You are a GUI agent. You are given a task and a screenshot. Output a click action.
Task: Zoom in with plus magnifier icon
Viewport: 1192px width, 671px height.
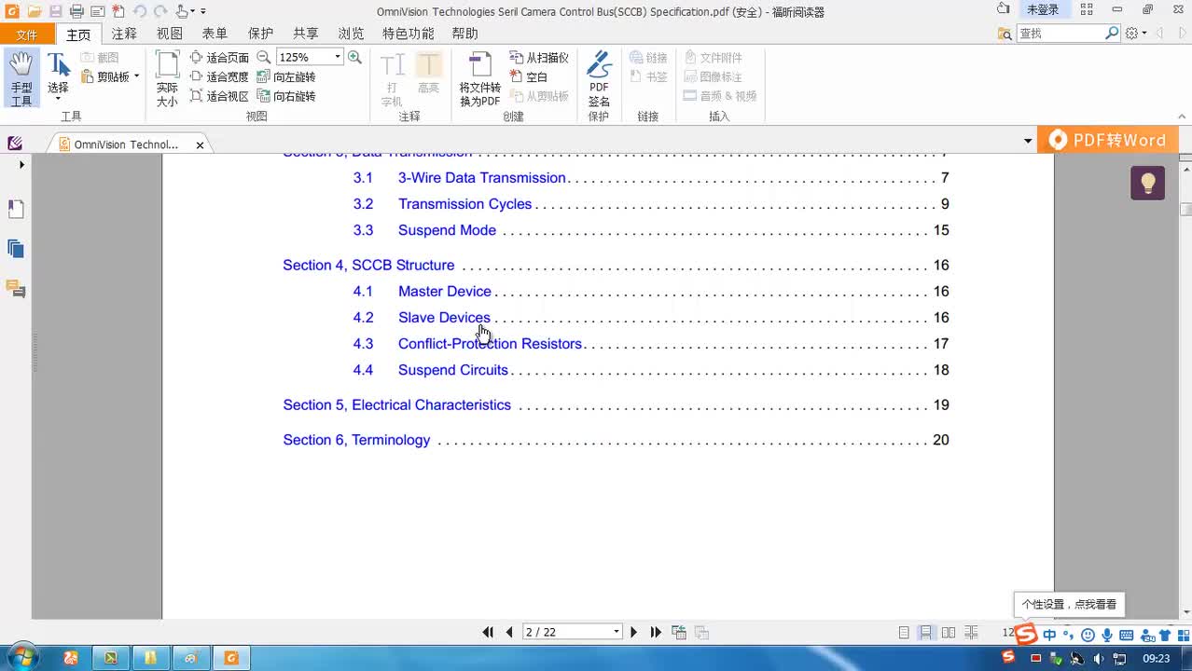tap(354, 57)
